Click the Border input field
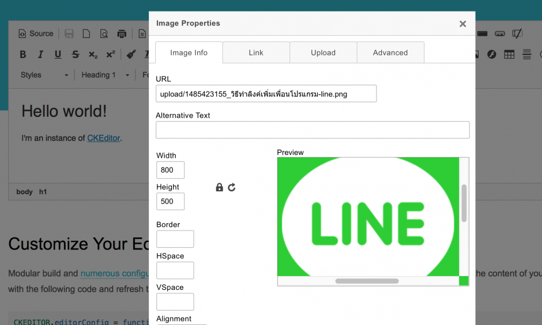Screen dimensions: 542x325 pos(175,239)
